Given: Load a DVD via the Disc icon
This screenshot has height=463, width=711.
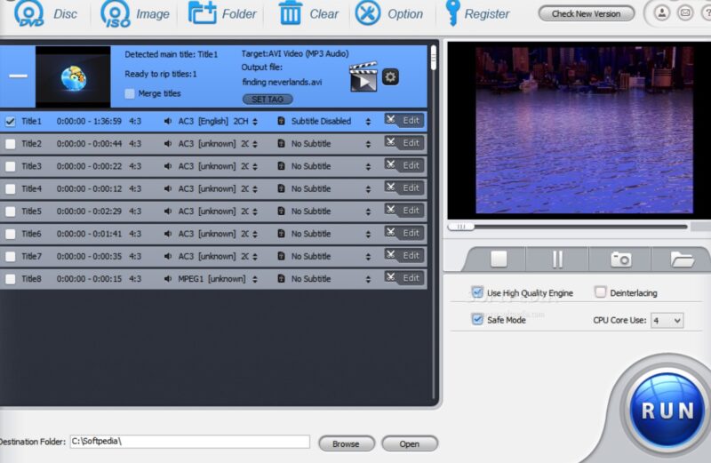Looking at the screenshot, I should 29,13.
